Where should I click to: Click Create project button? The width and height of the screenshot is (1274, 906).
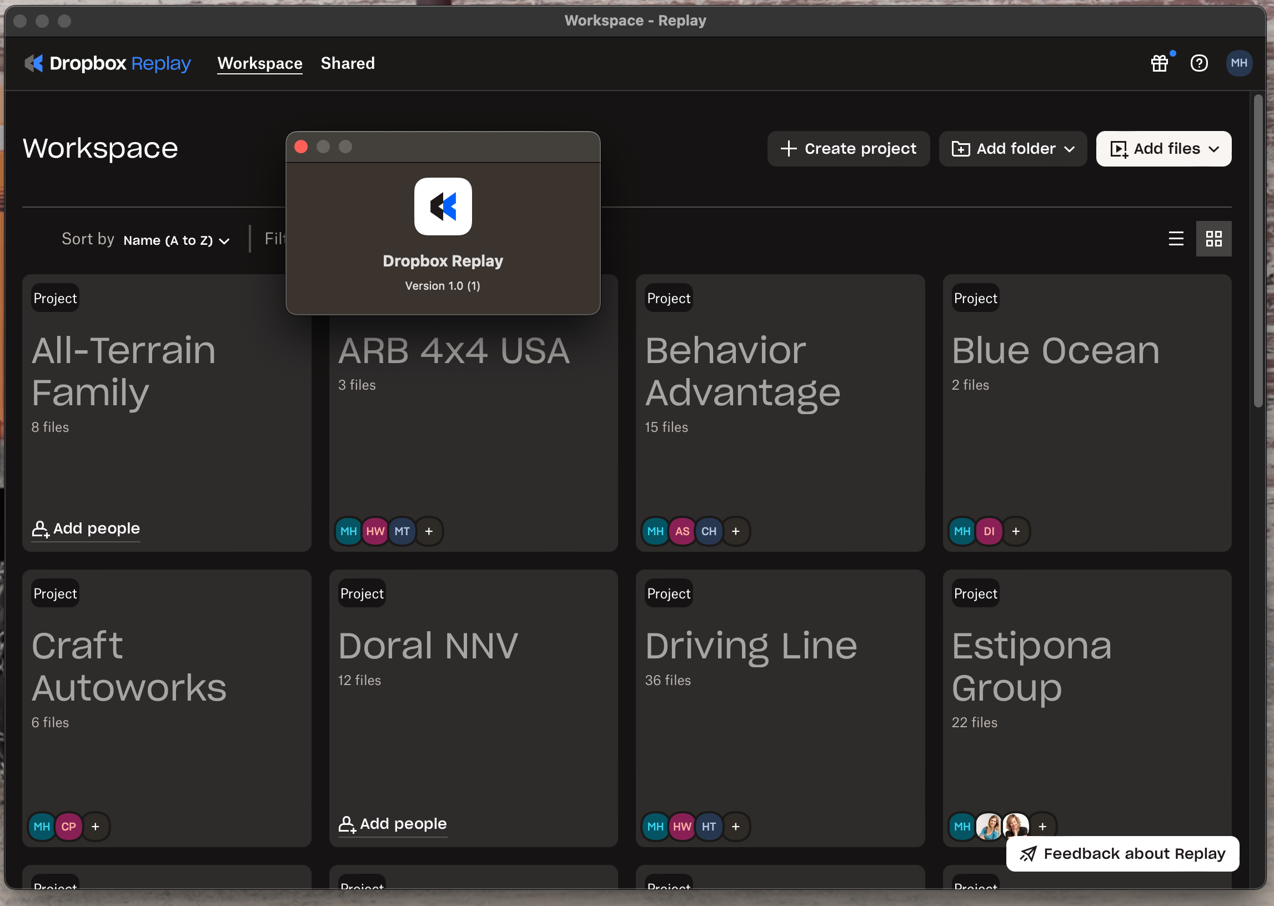[849, 148]
